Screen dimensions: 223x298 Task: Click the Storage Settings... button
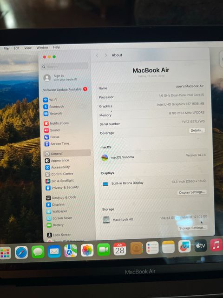point(192,228)
